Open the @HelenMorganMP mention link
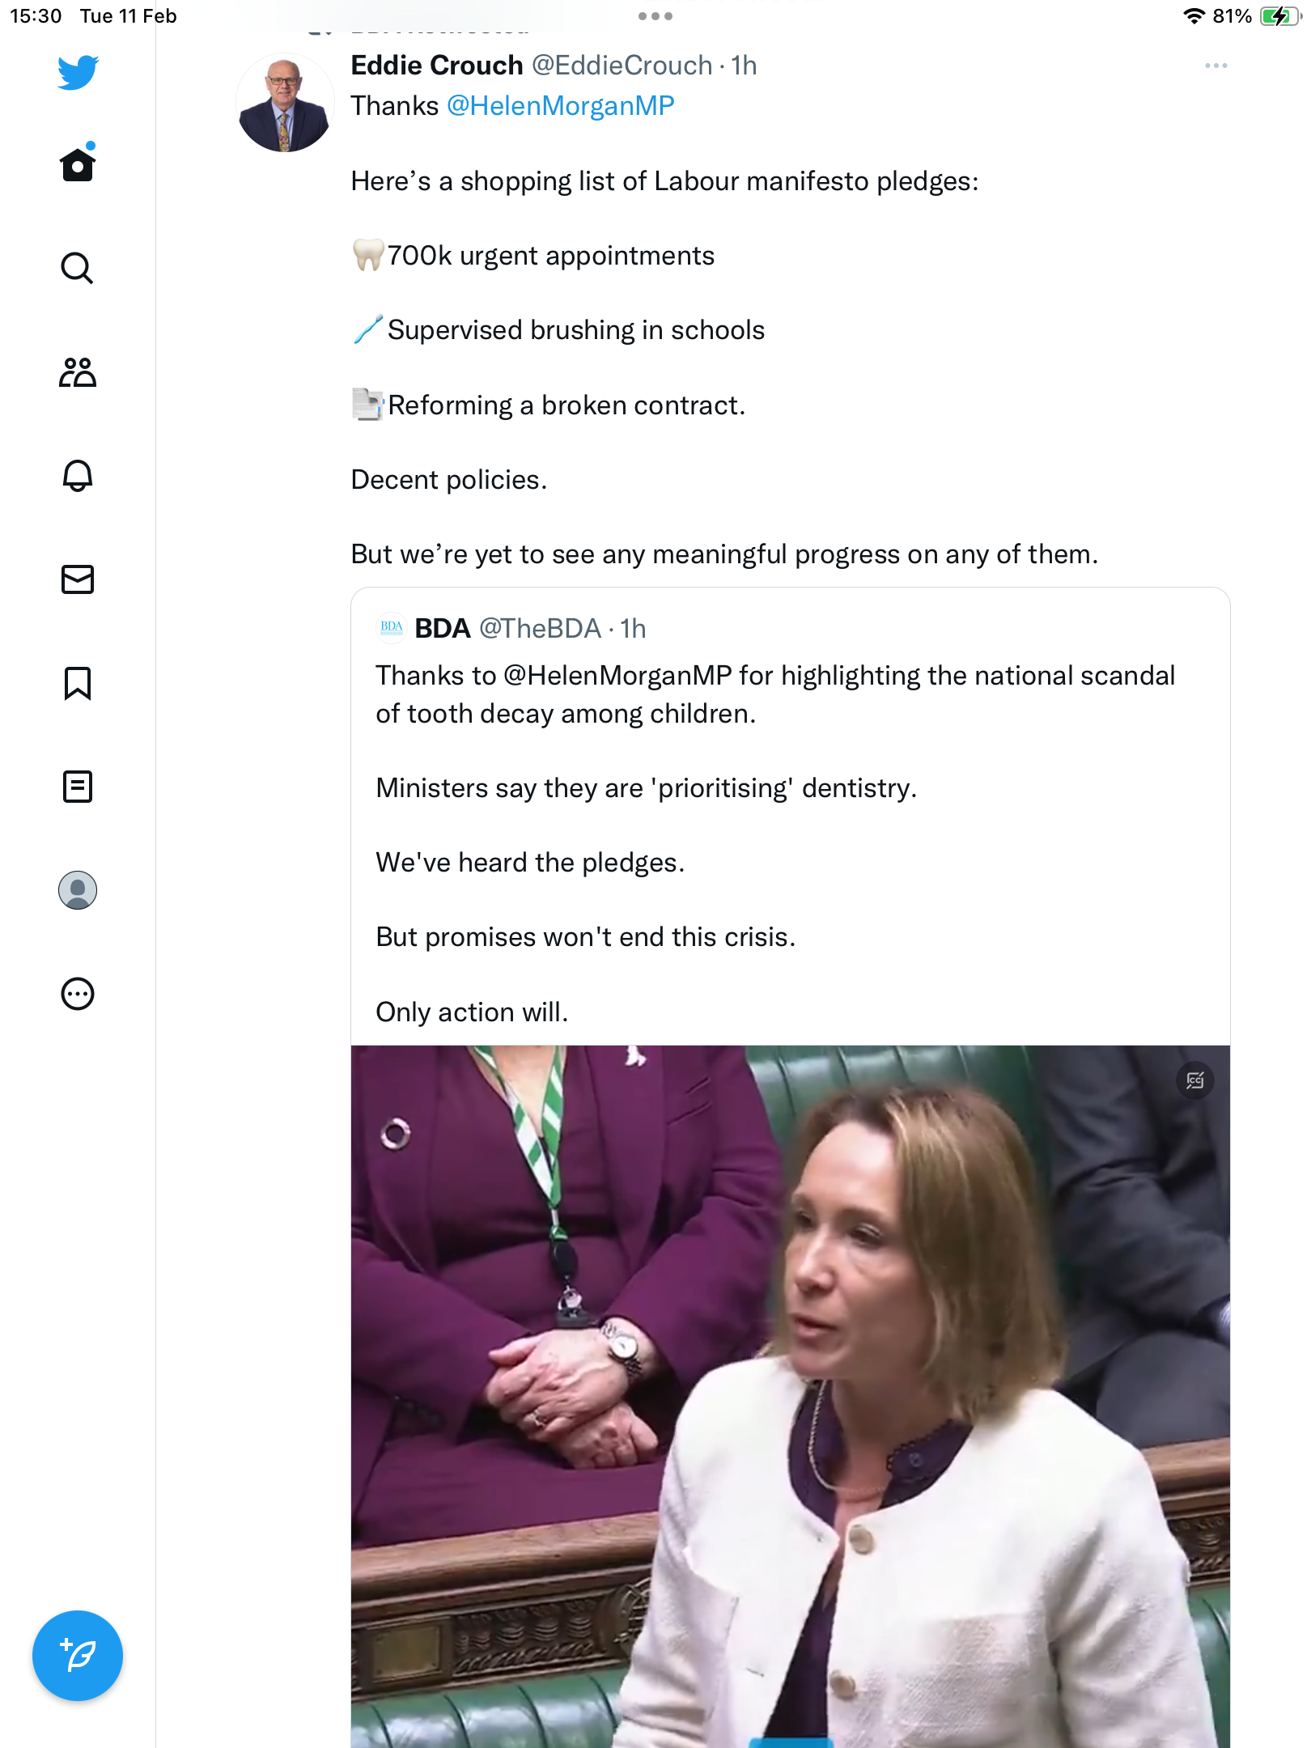This screenshot has height=1748, width=1311. point(560,106)
